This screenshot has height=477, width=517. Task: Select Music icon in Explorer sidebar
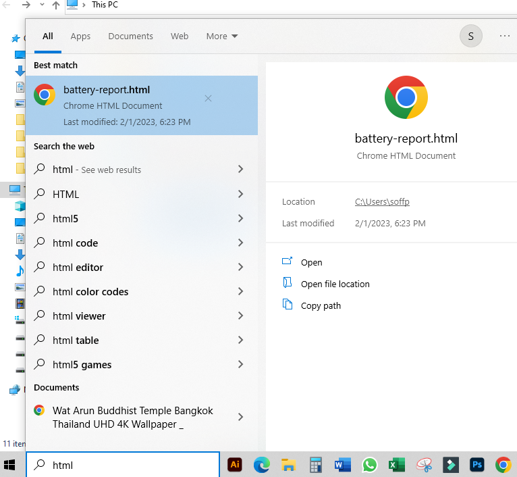click(x=20, y=271)
